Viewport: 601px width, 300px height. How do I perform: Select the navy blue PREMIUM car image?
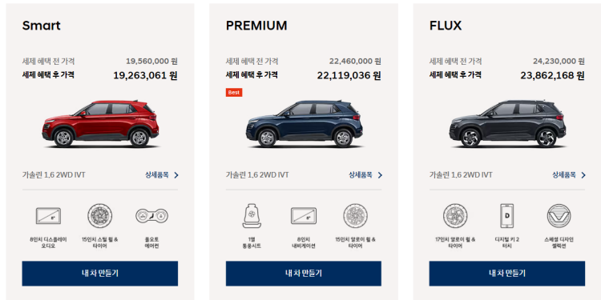click(x=304, y=123)
